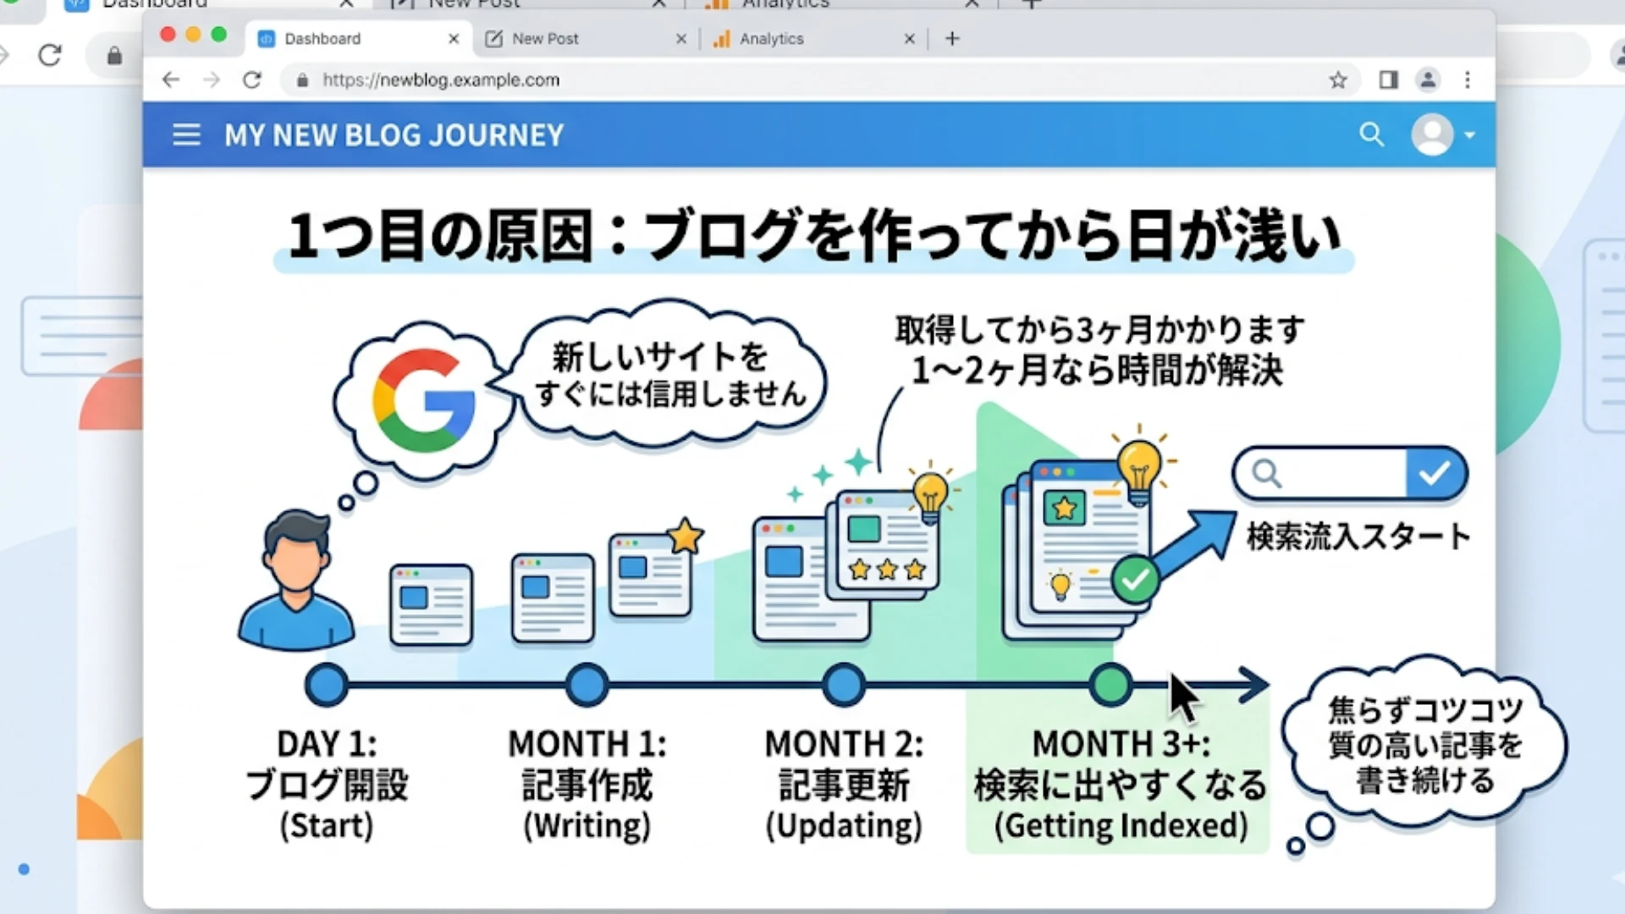The width and height of the screenshot is (1625, 914).
Task: Select the MONTH 1 timeline dot
Action: [587, 685]
